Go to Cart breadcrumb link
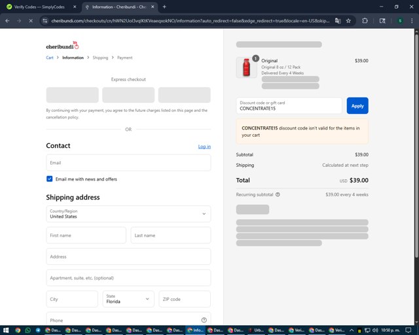This screenshot has width=419, height=335. [x=50, y=58]
